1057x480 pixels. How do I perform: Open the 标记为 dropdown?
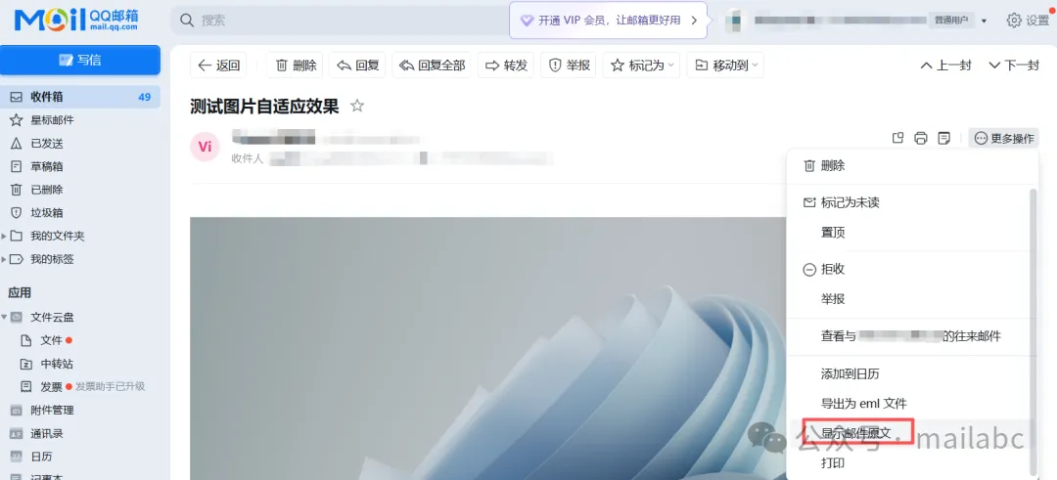coord(642,65)
